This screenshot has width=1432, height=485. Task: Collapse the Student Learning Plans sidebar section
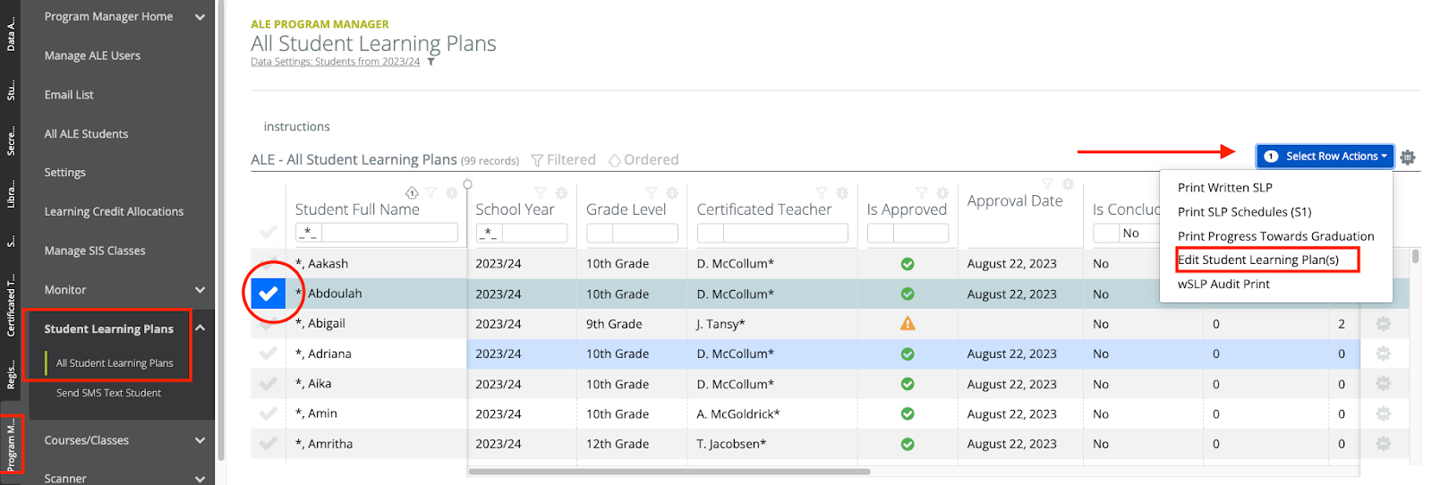(x=200, y=328)
